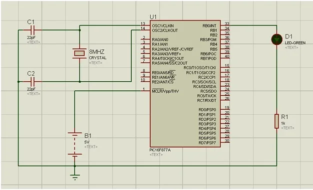
Task: Click the RA4/T0CKI/C1OUT pin label
Action: point(168,58)
